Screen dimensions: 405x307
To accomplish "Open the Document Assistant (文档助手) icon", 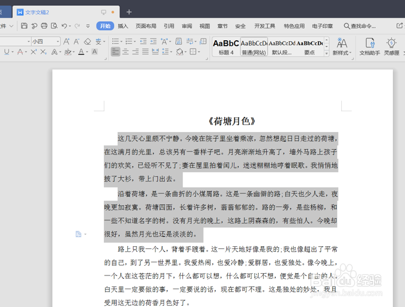I will pyautogui.click(x=369, y=47).
